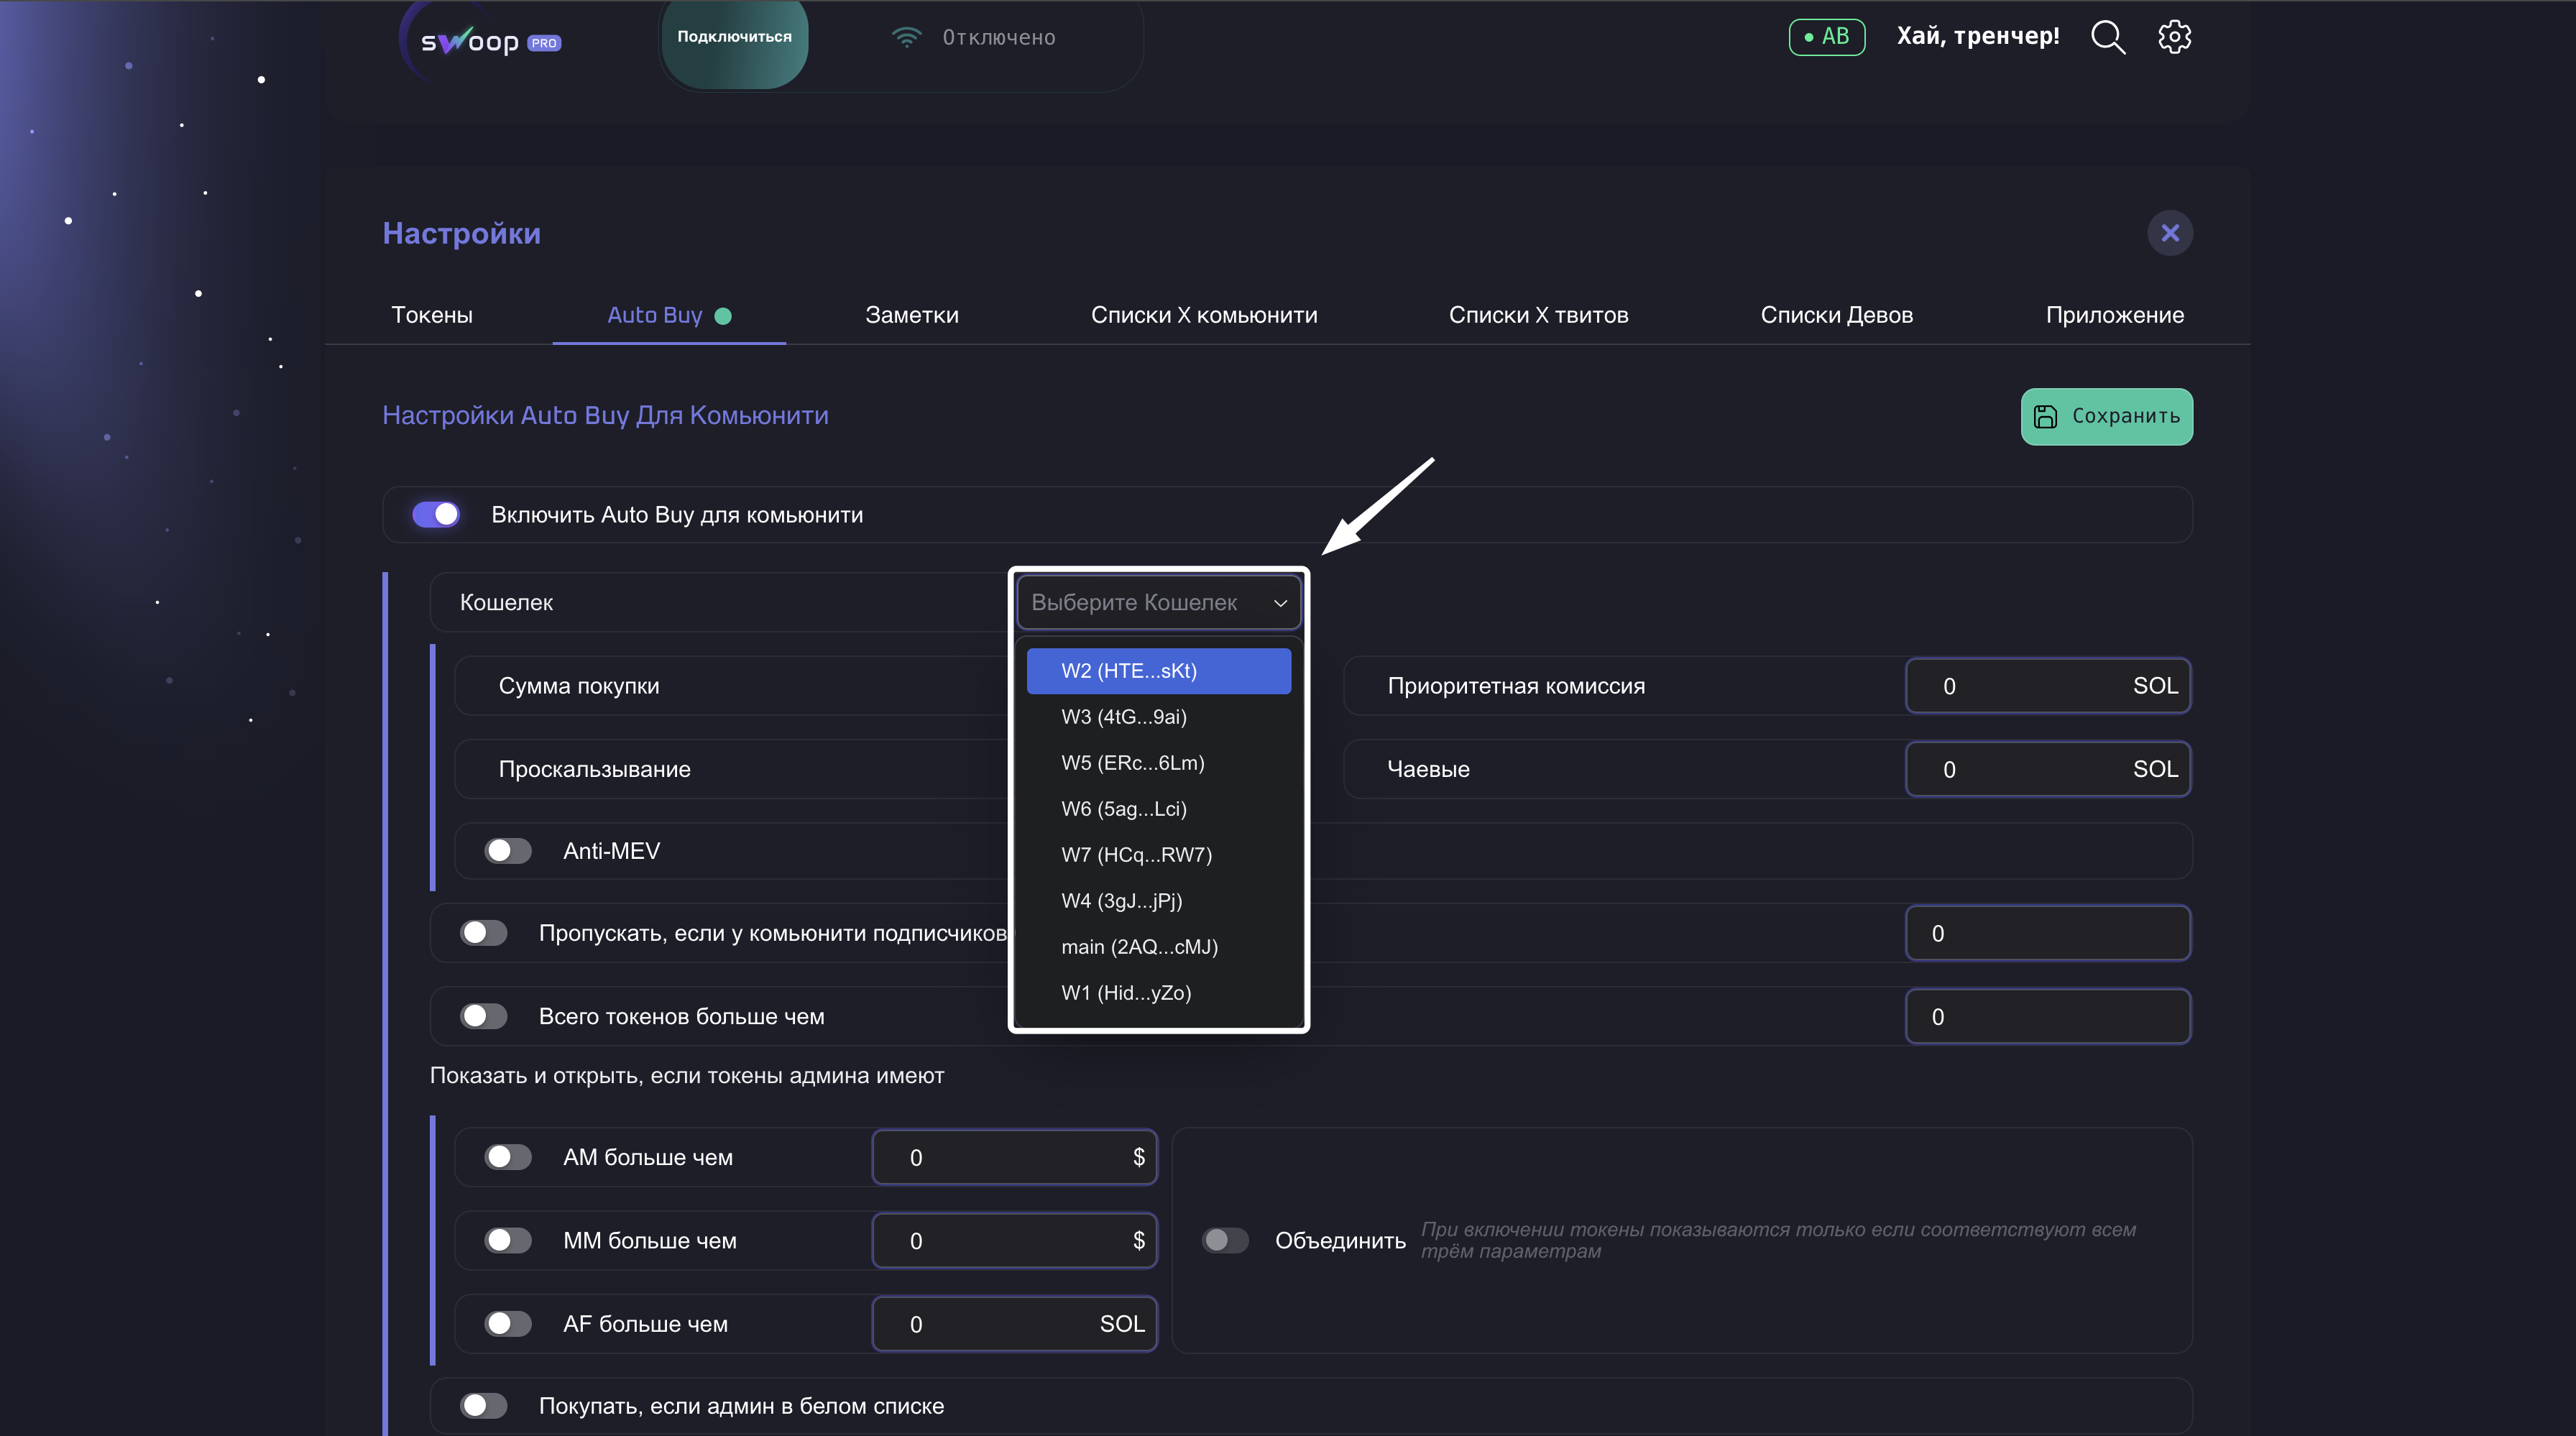Collapse the Выберите Кошелек dropdown
Viewport: 2576px width, 1436px height.
pyautogui.click(x=1158, y=602)
